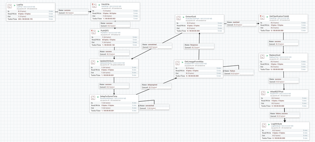This screenshot has height=142, width=315.
Task: Click the ListFile processor name
Action: 20,5
